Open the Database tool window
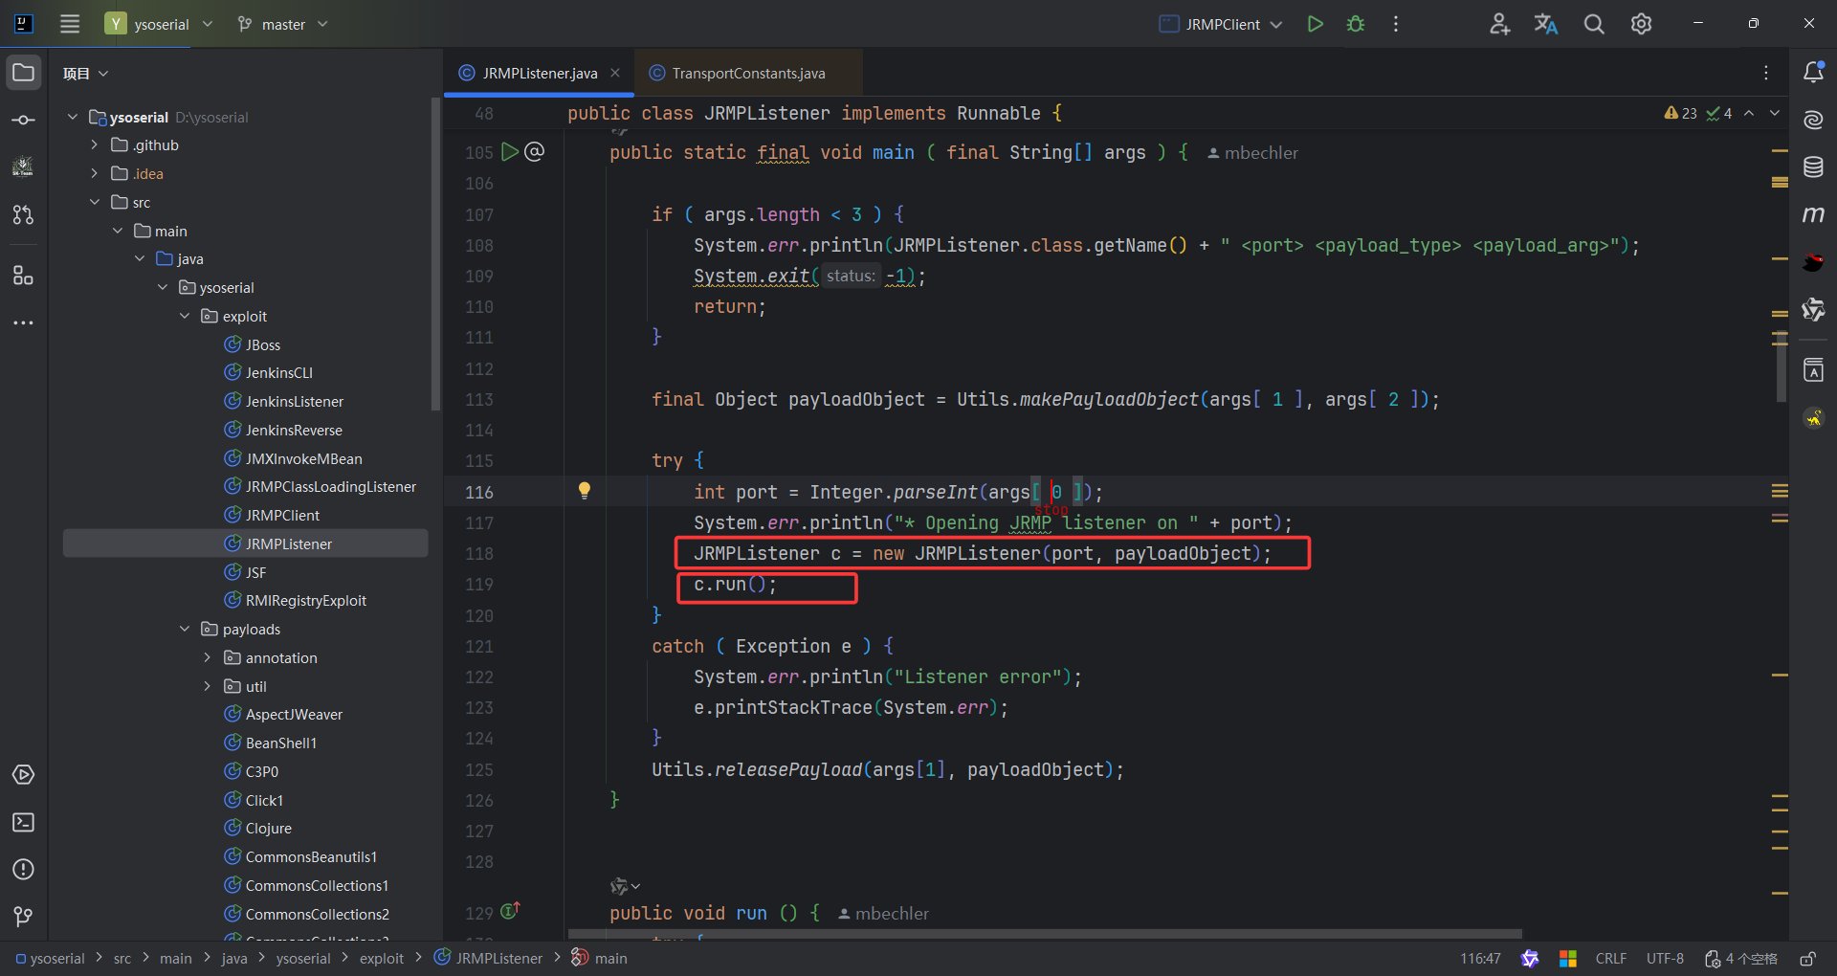This screenshot has height=976, width=1837. (x=1813, y=167)
